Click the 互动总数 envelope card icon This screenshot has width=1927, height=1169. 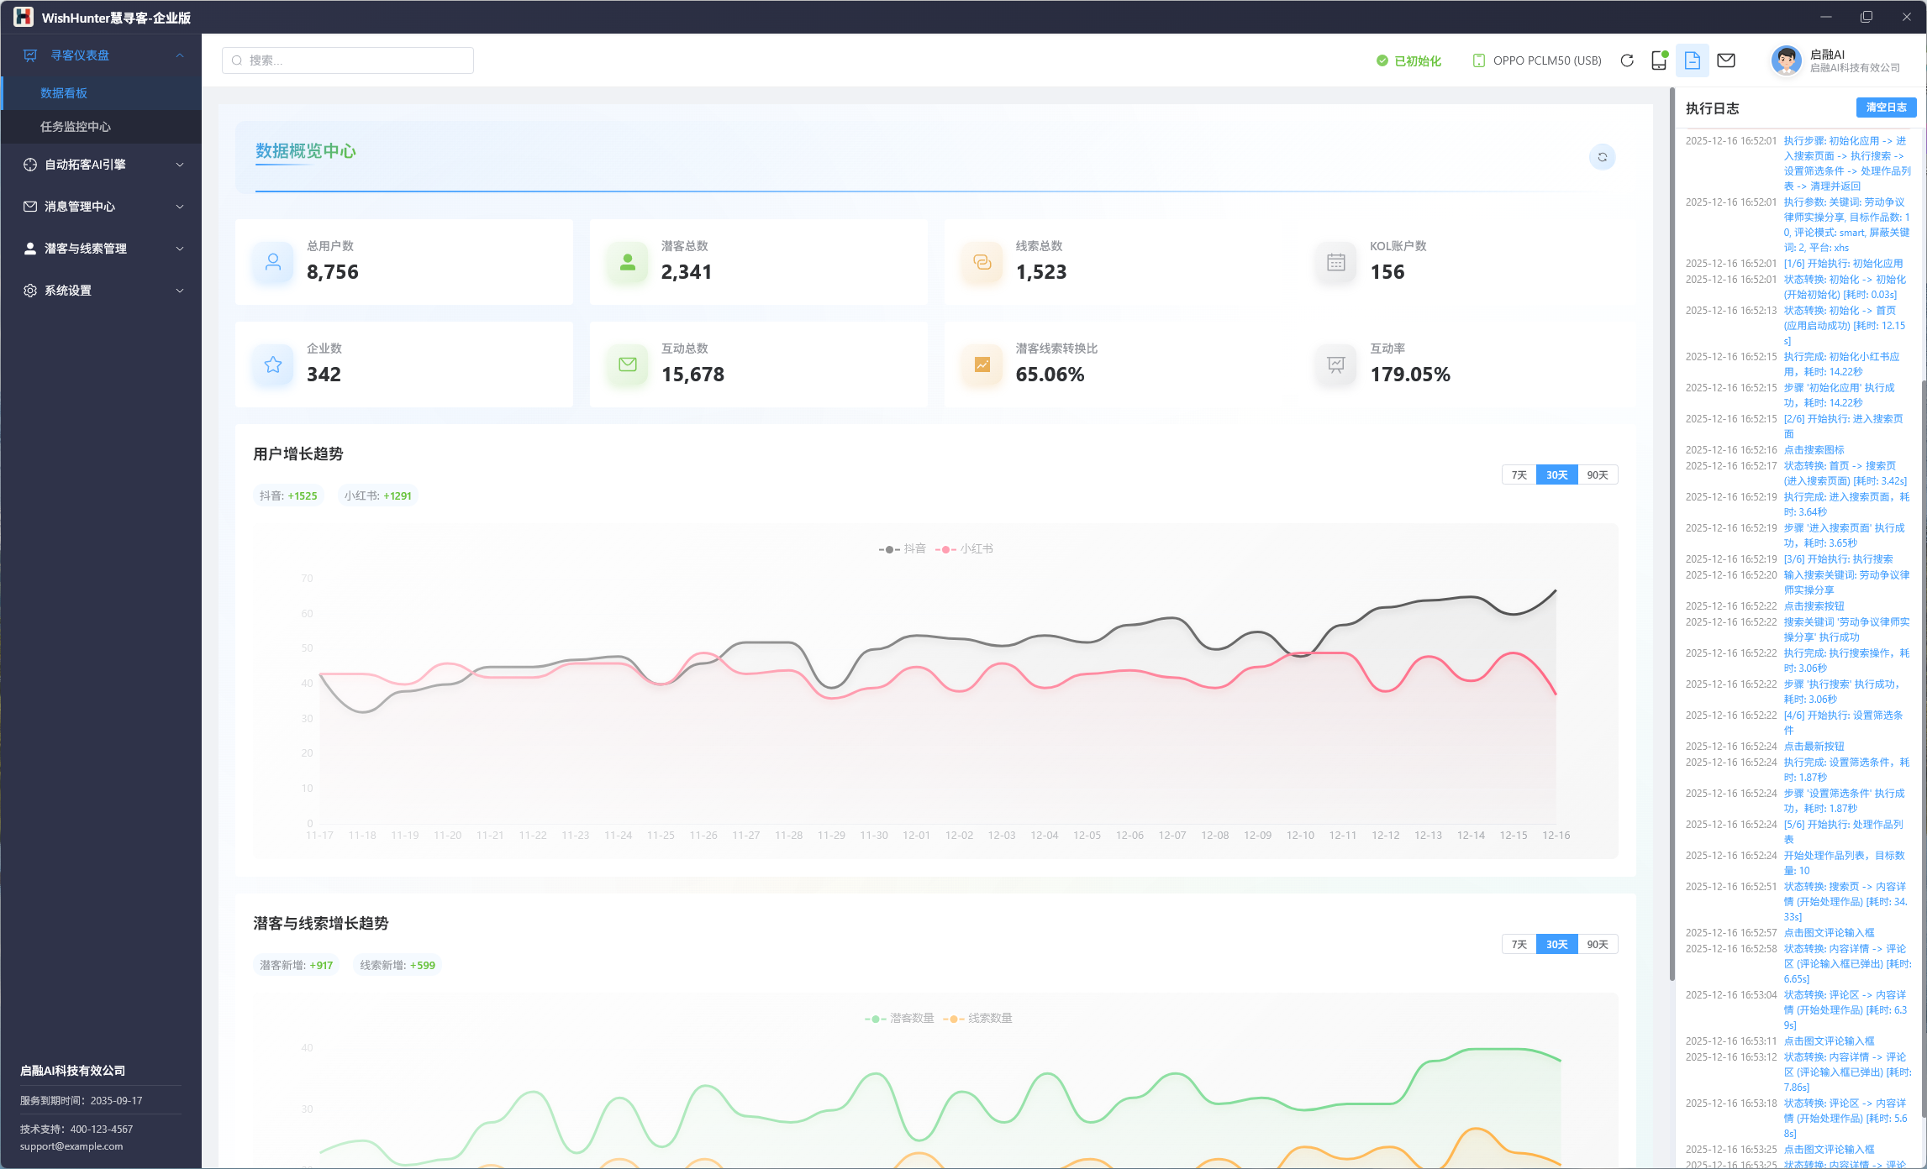pyautogui.click(x=628, y=364)
